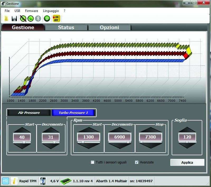The image size is (211, 187).
Task: Click the Rpm Decremento value field 6900
Action: tap(120, 137)
